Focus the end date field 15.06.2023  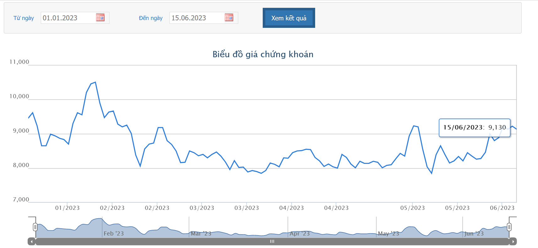click(x=197, y=18)
